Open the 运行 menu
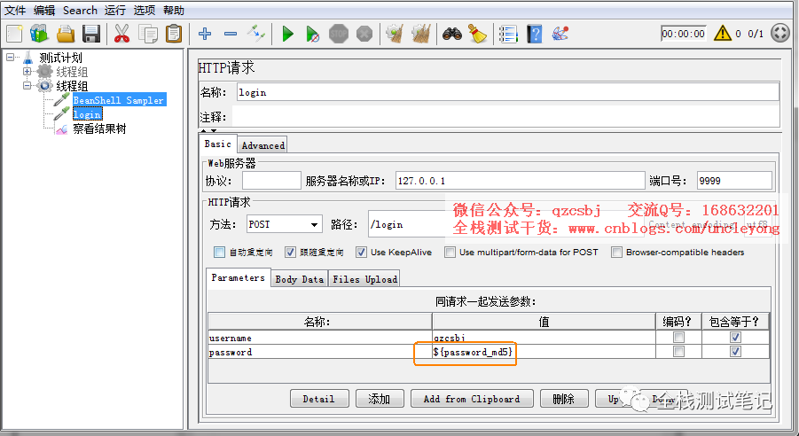Image resolution: width=799 pixels, height=436 pixels. click(x=115, y=10)
